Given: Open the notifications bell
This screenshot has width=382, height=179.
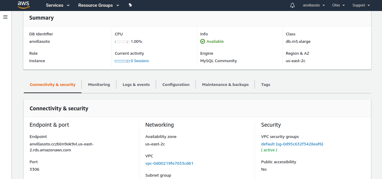Looking at the screenshot, I should [x=292, y=5].
